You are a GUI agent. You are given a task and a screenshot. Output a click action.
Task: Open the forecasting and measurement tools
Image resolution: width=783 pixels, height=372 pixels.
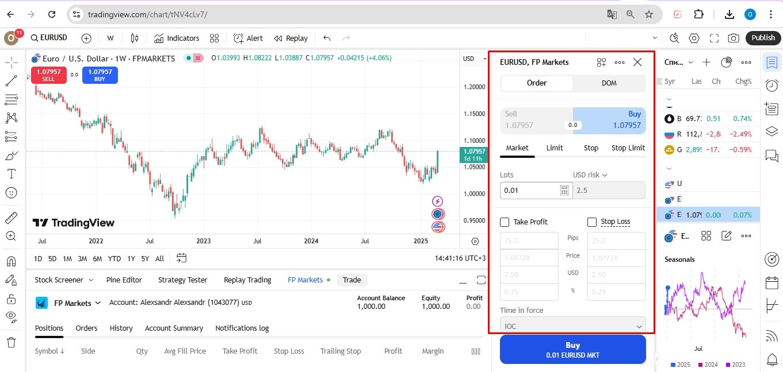[11, 137]
